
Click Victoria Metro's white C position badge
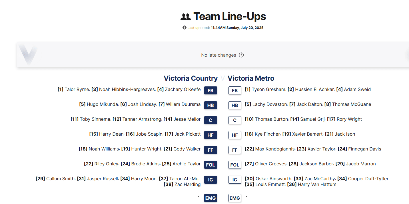(235, 120)
